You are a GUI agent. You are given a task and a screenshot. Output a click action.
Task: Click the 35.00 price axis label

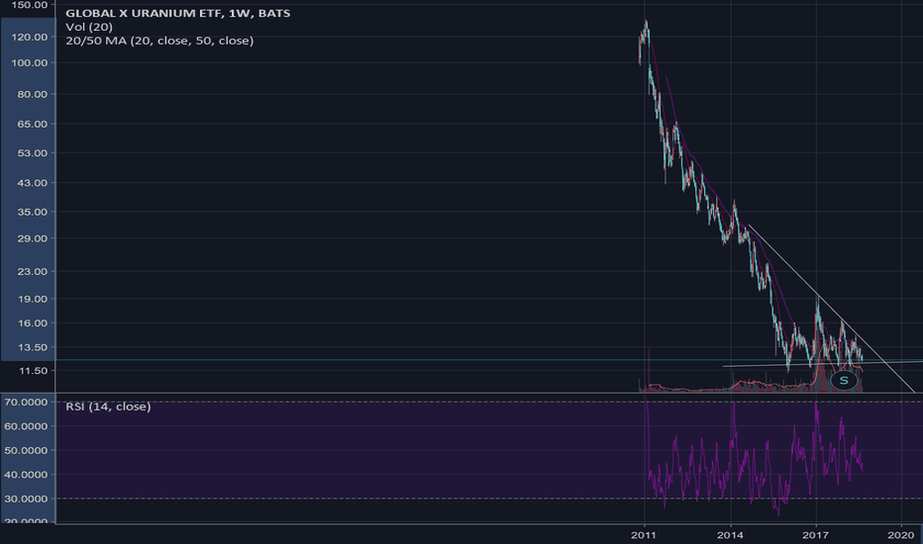(33, 212)
